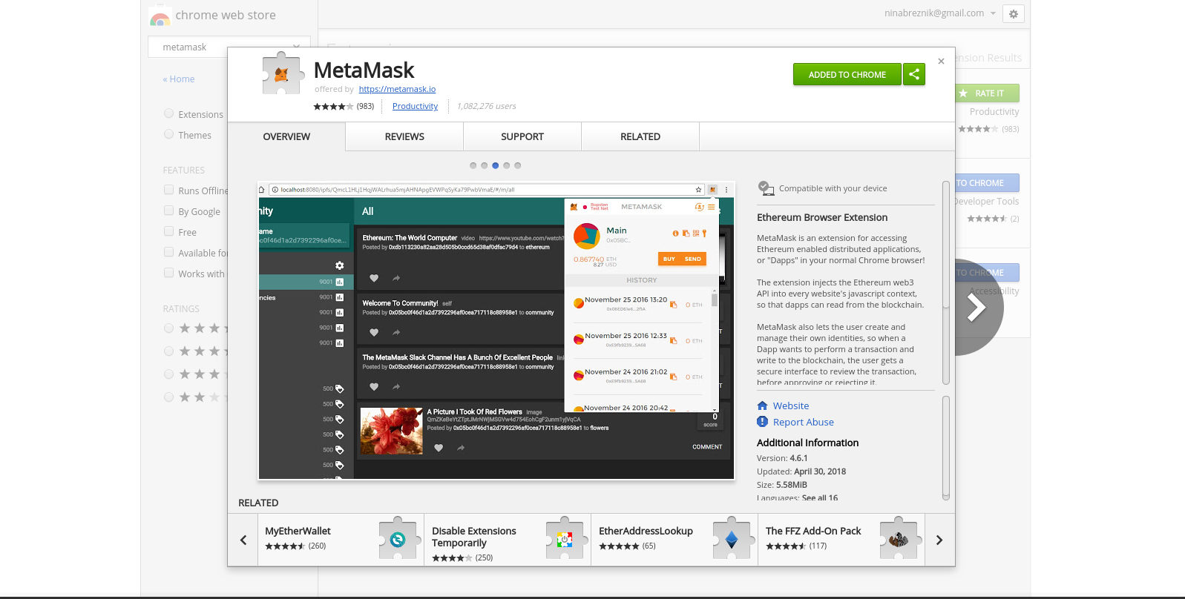Open the Website link

[791, 406]
